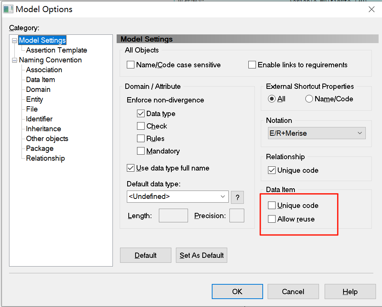Click the Precision input field
Image resolution: width=382 pixels, height=307 pixels.
tap(237, 216)
